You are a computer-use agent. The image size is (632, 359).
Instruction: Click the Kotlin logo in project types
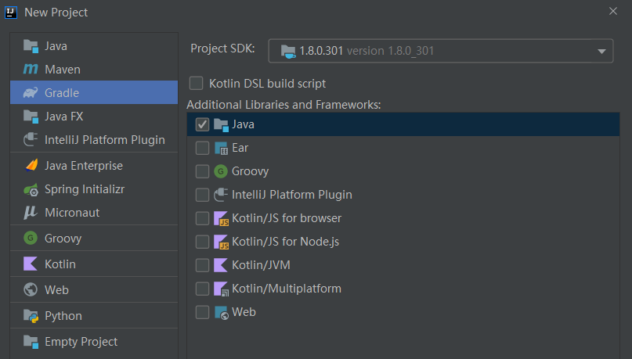(x=31, y=264)
